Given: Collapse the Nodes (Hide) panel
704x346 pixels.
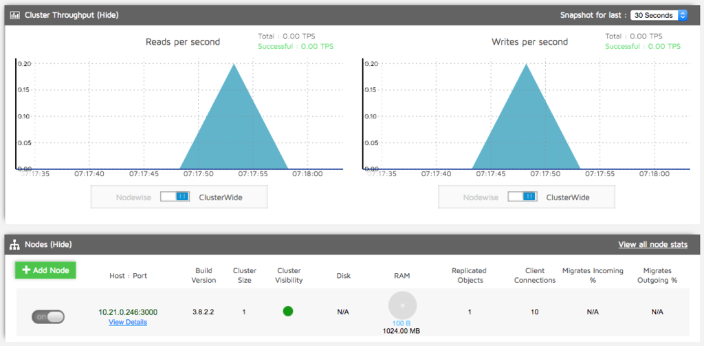Looking at the screenshot, I should 48,244.
